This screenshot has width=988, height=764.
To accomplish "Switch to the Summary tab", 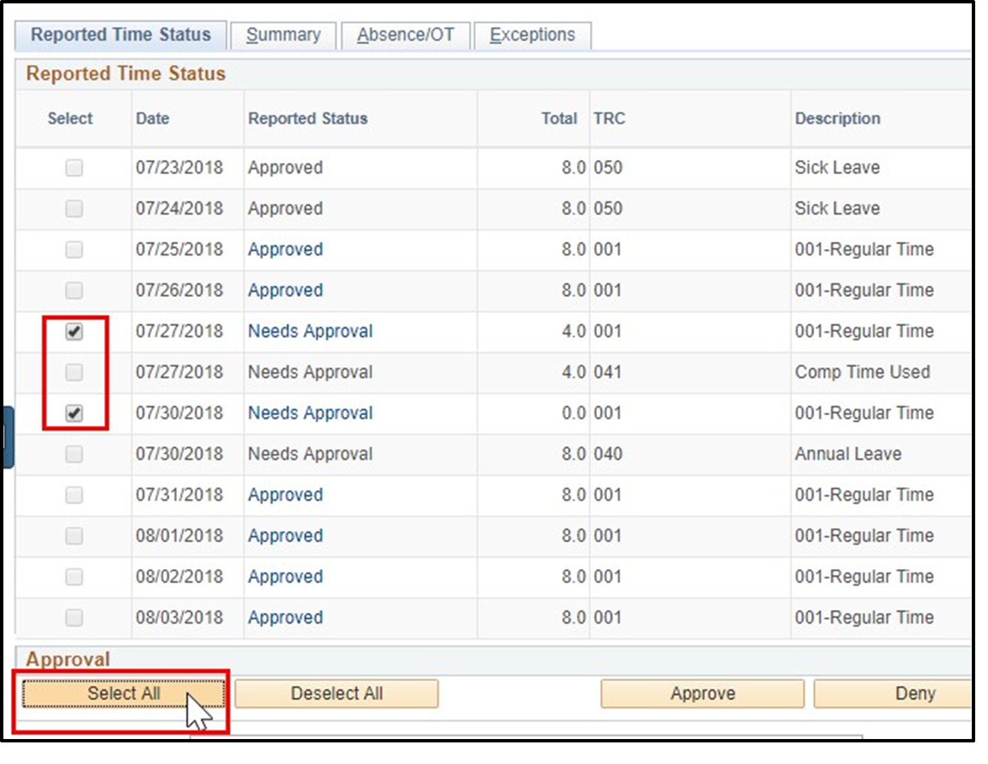I will [284, 34].
